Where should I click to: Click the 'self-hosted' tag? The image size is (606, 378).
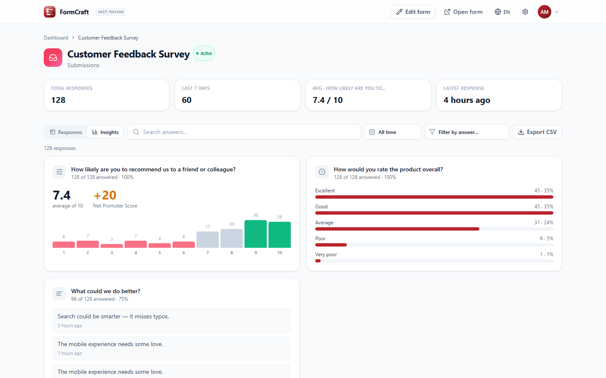[111, 12]
